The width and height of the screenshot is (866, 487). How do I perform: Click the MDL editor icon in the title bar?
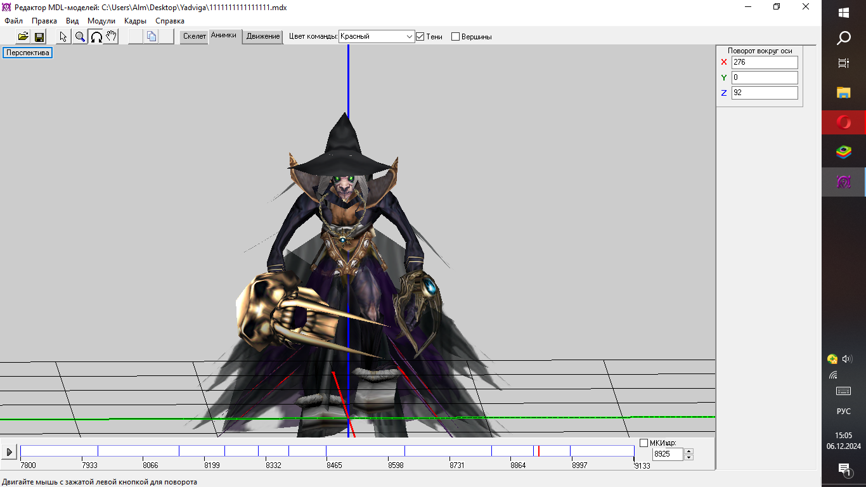click(x=6, y=7)
